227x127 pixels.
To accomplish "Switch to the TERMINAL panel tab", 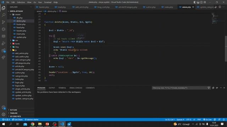I will pos(62,88).
